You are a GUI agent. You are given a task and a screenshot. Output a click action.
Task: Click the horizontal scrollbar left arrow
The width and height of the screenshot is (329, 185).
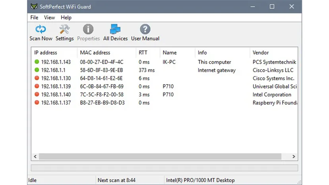pos(35,156)
